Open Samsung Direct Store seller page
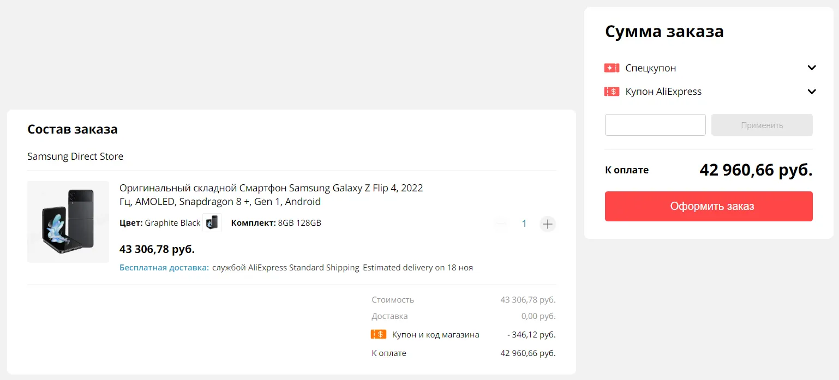 (x=75, y=156)
